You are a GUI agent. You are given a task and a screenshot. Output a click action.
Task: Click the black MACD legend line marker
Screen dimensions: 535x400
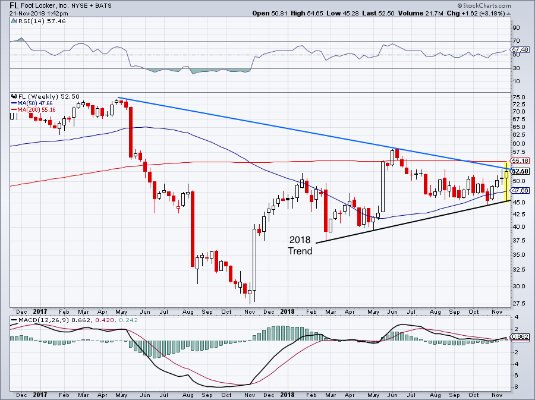pos(14,320)
